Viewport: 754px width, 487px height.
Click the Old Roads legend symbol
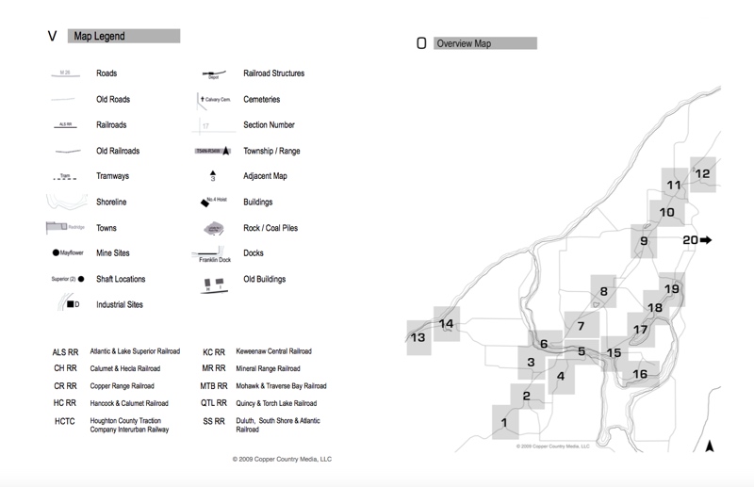tap(63, 100)
